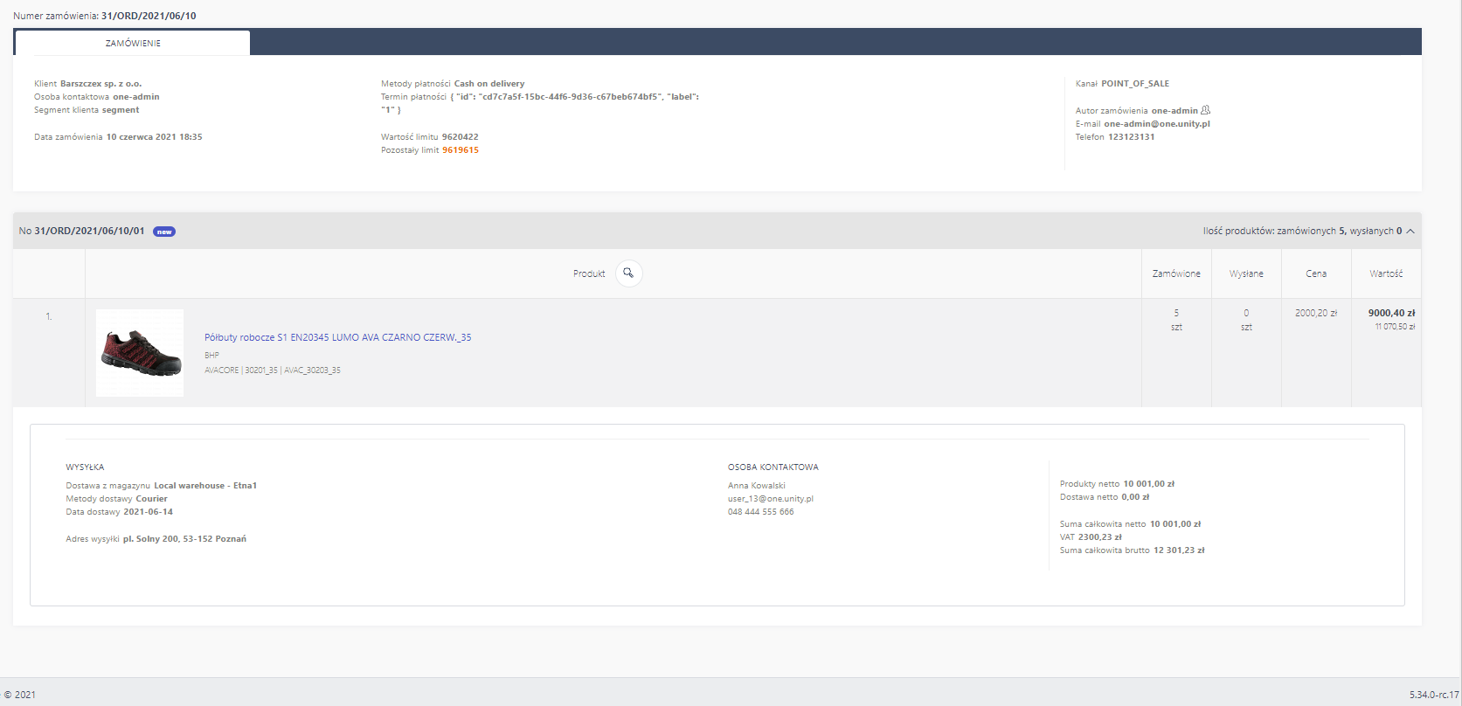Click the Courier delivery method
Screen dimensions: 1462x706
pos(152,499)
